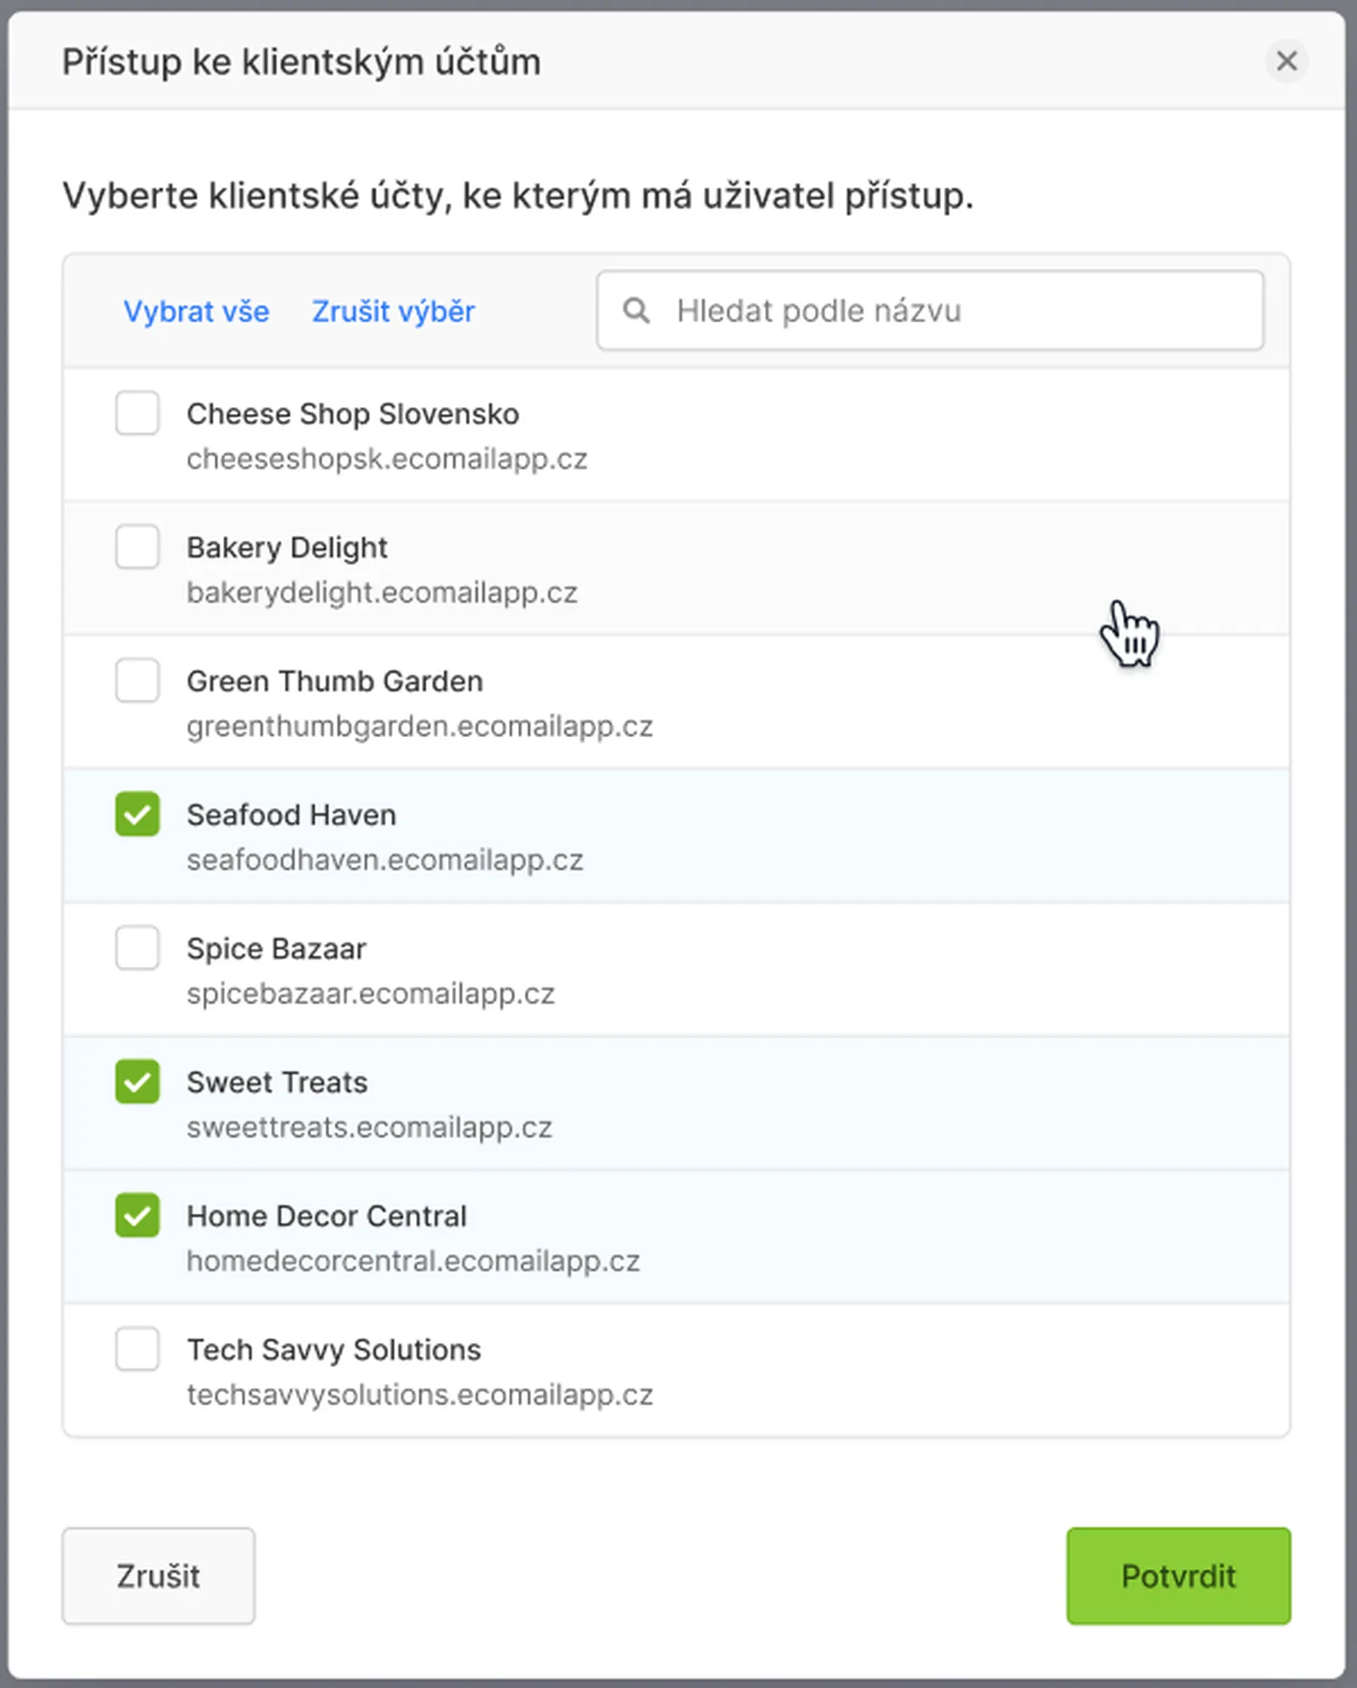
Task: Click the Zrušit cancel button
Action: [x=159, y=1576]
